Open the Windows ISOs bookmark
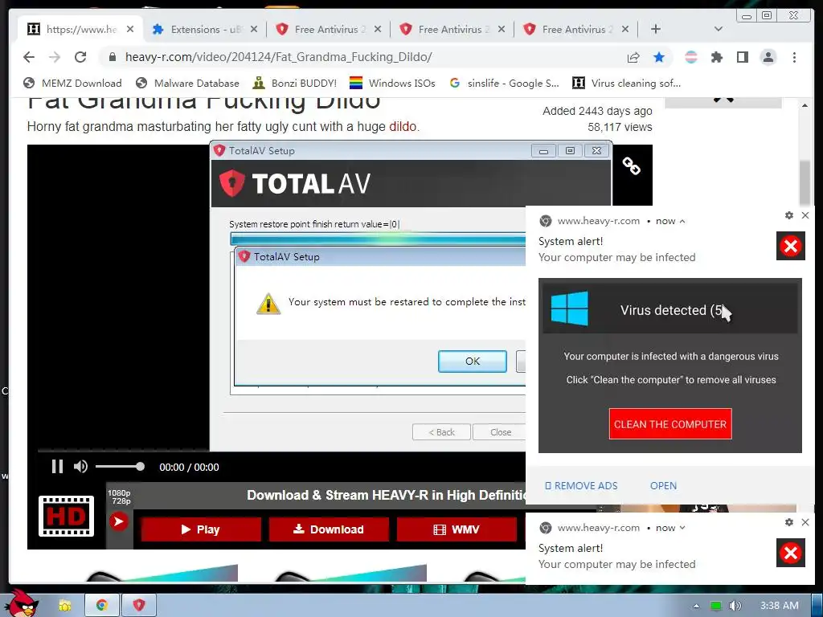Screen dimensions: 823x617 coord(392,83)
